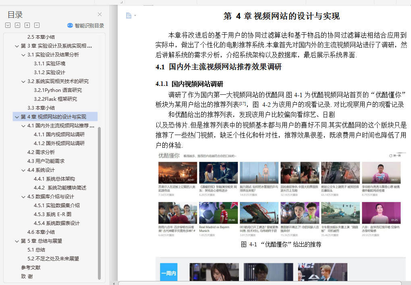The image size is (411, 285).
Task: Click the [17] citation superscript
Action: (x=243, y=104)
